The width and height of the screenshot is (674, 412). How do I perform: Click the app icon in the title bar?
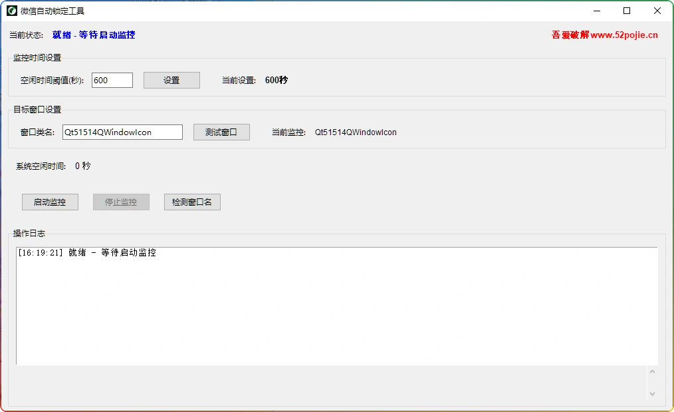point(11,11)
